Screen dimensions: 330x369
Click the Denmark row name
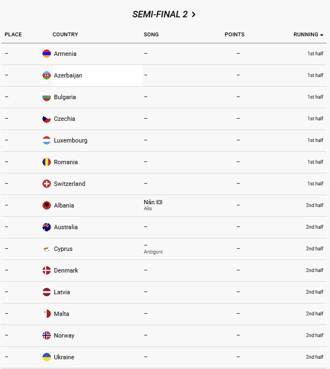click(x=66, y=270)
